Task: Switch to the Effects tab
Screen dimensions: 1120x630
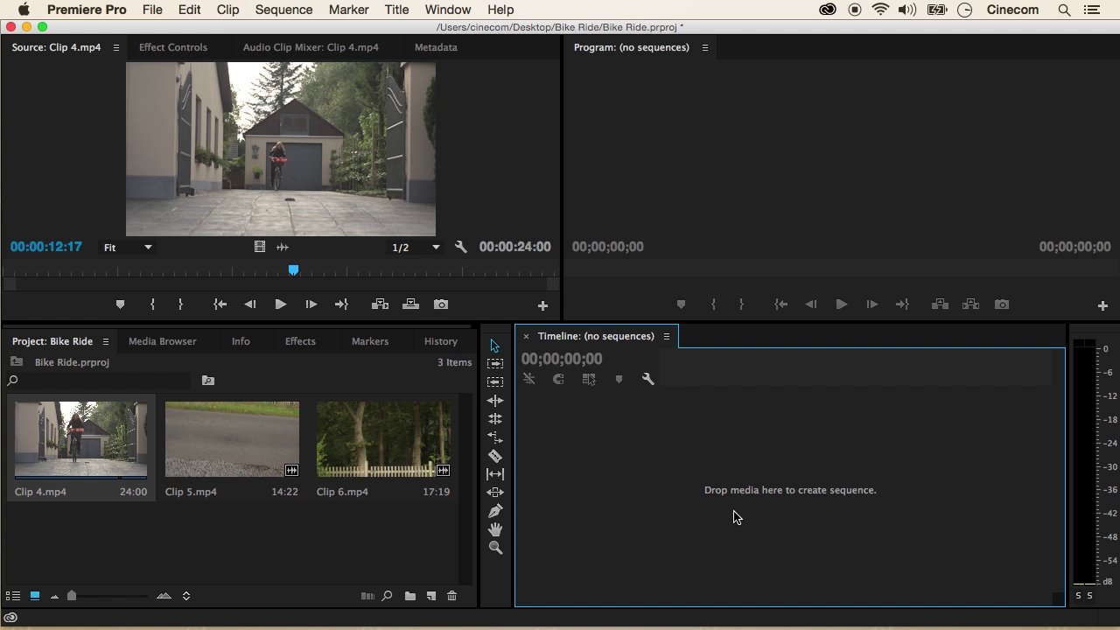Action: 300,341
